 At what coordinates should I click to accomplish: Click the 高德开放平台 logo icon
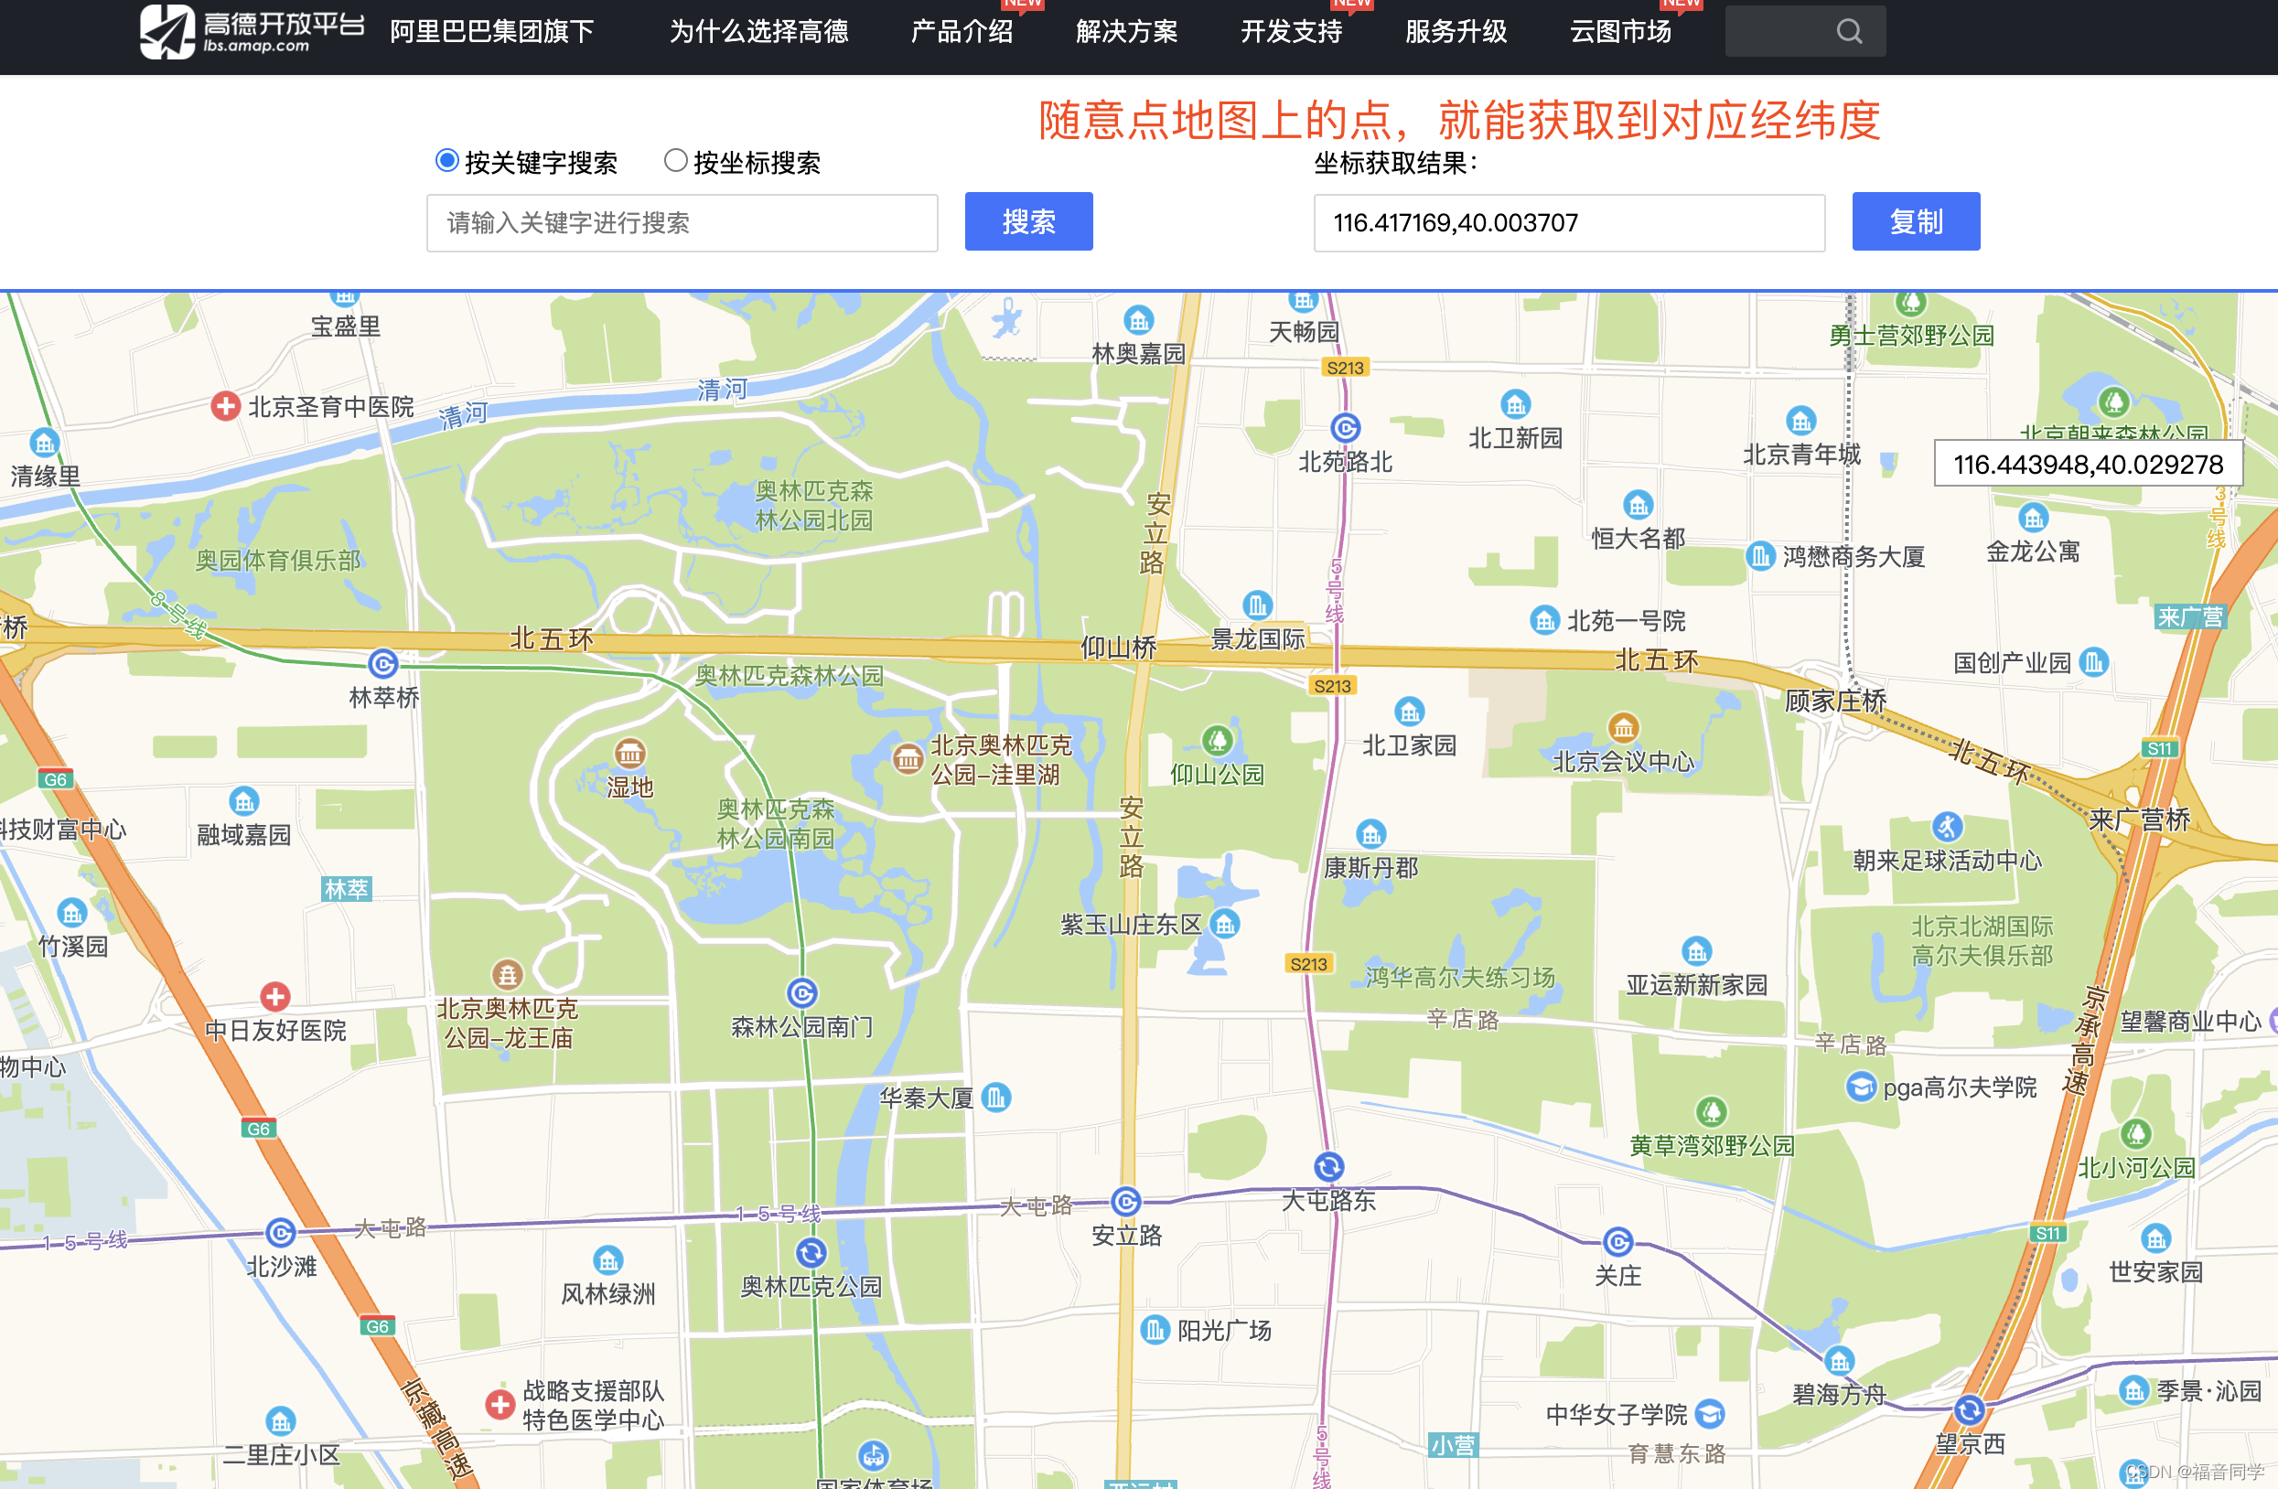[167, 33]
